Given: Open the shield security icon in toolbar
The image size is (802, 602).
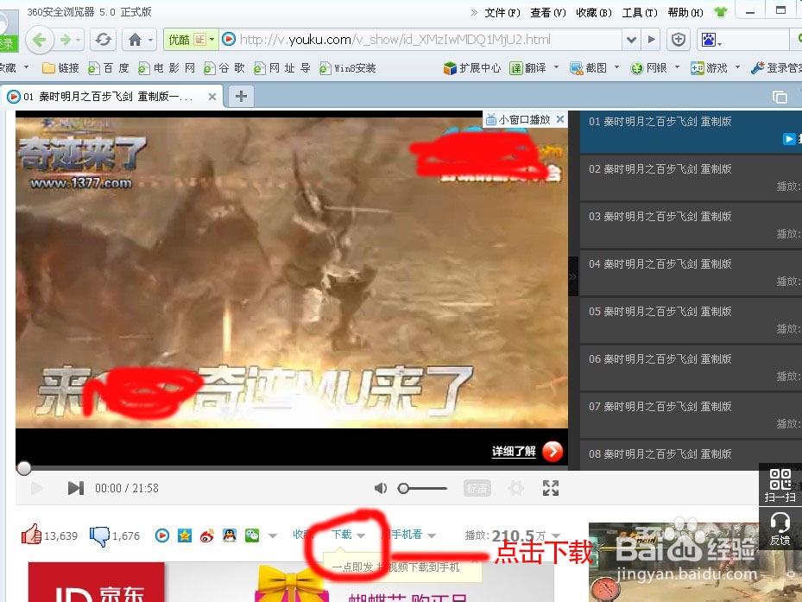Looking at the screenshot, I should point(679,40).
